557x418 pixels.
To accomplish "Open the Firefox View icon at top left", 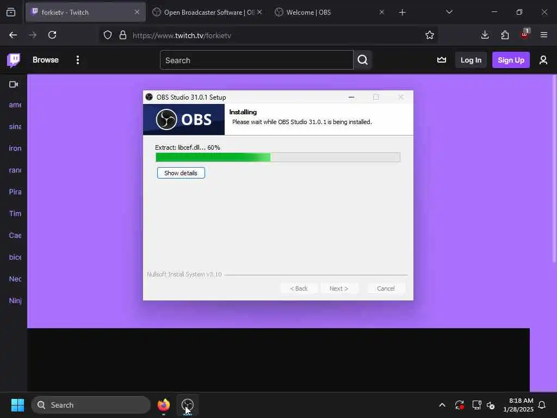I will pos(11,13).
